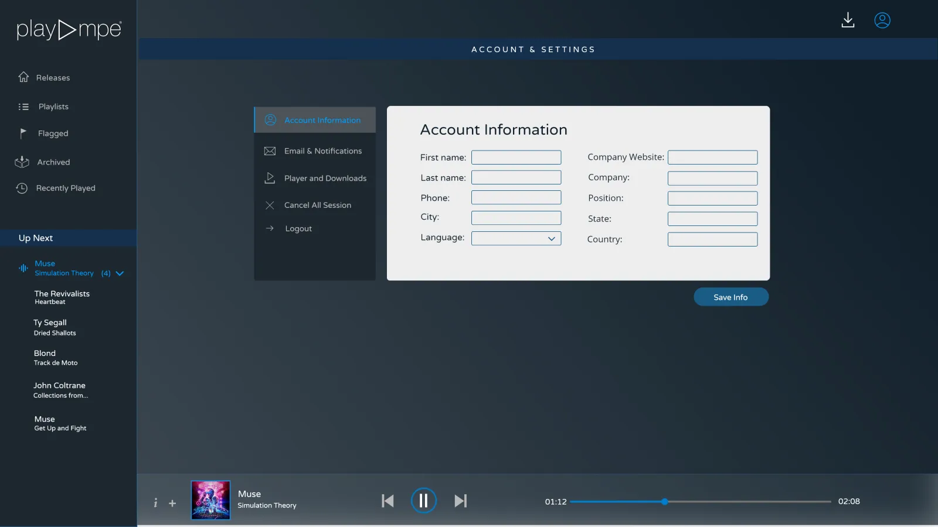Open the Playlists list icon
This screenshot has width=938, height=527.
pyautogui.click(x=23, y=106)
